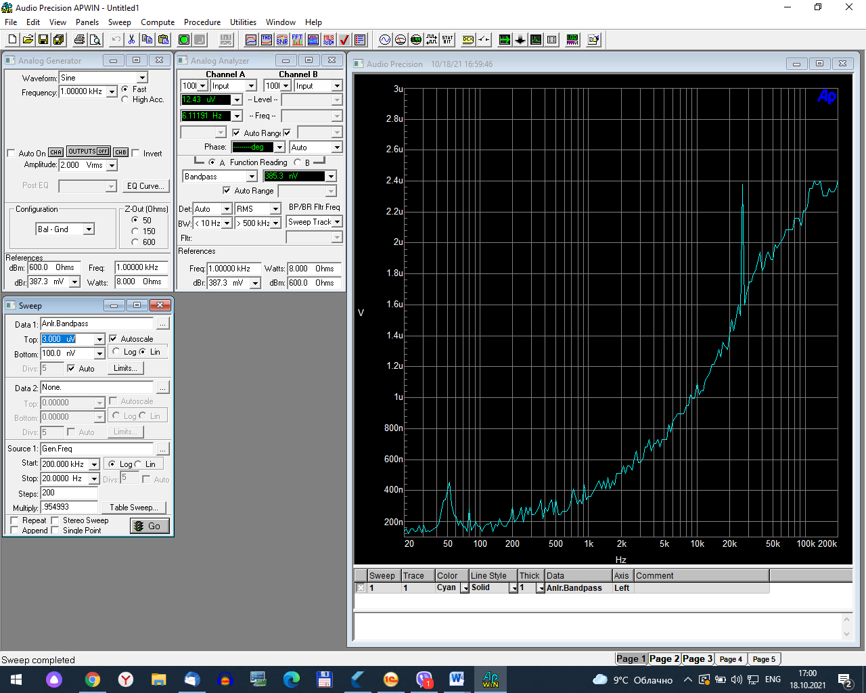The width and height of the screenshot is (866, 693).
Task: Toggle the Auto On checkbox in Analog Generator
Action: (x=11, y=153)
